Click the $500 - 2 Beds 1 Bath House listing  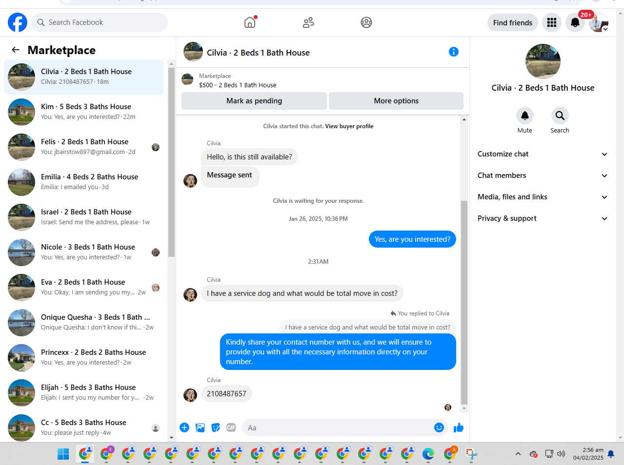238,85
